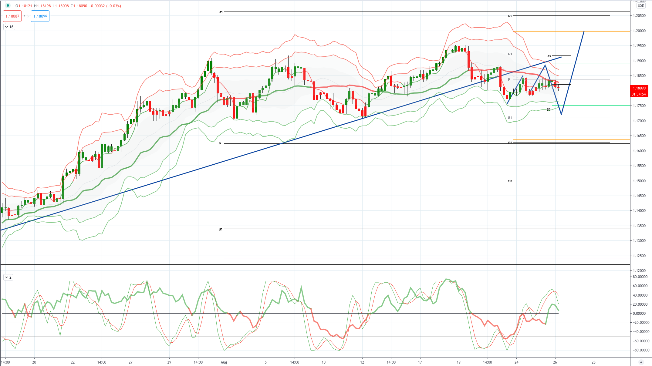
Task: Click the red bar countdown timer 01:34:54
Action: click(639, 94)
